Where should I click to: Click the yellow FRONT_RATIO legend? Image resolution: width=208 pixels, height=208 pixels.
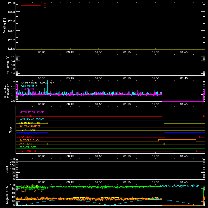(x=30, y=186)
